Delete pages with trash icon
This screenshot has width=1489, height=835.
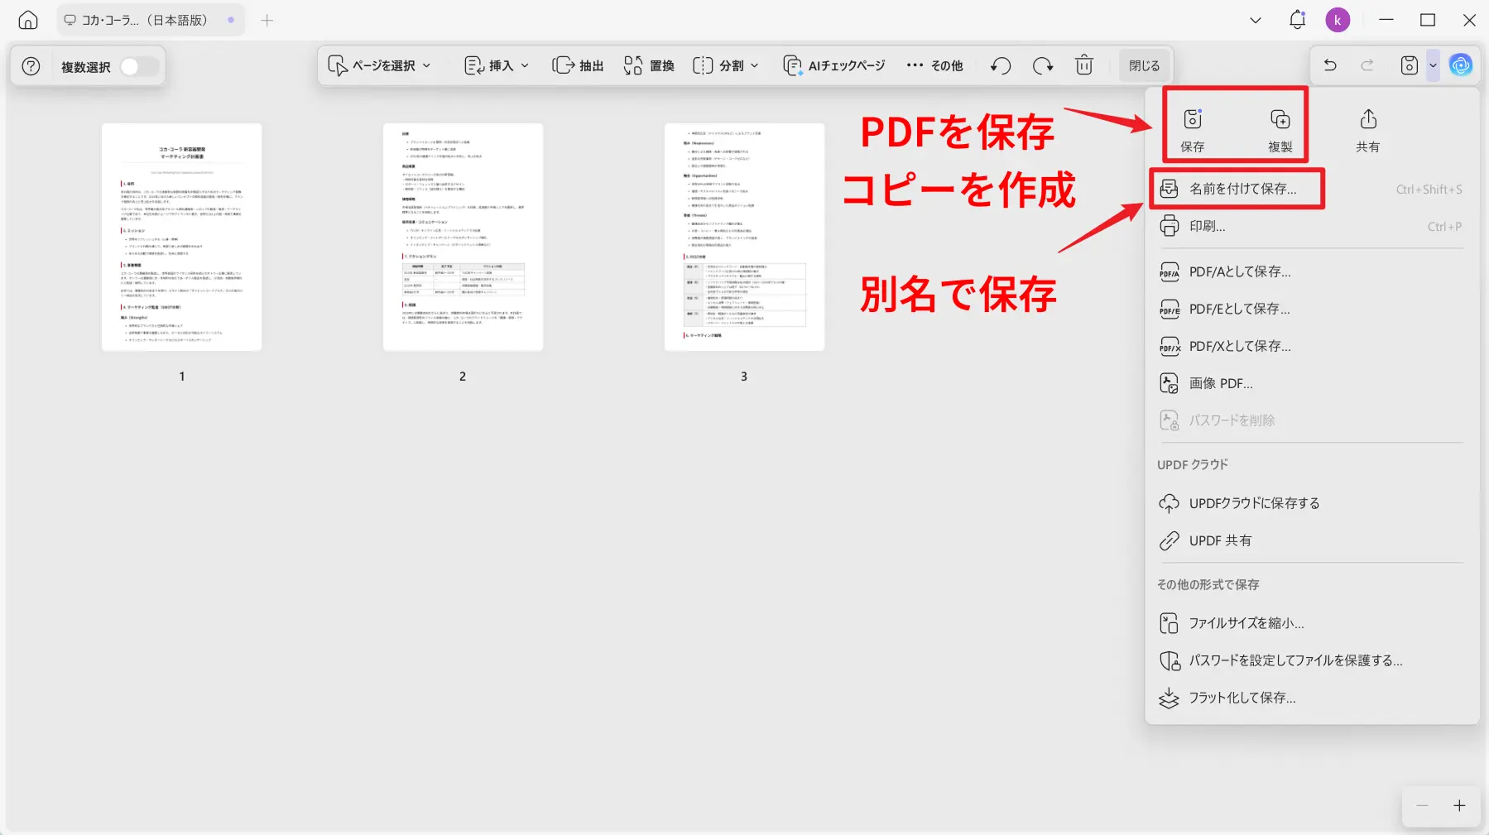pyautogui.click(x=1084, y=65)
